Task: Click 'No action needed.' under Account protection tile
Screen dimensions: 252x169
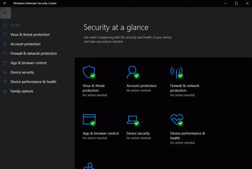Action: (139, 91)
